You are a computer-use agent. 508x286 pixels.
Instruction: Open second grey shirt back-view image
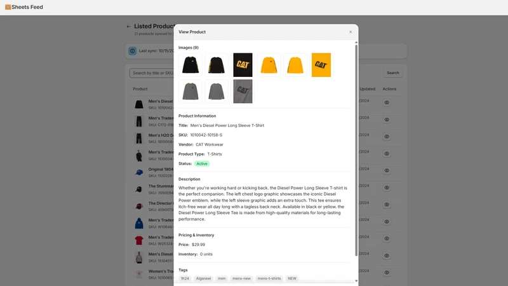pyautogui.click(x=217, y=92)
